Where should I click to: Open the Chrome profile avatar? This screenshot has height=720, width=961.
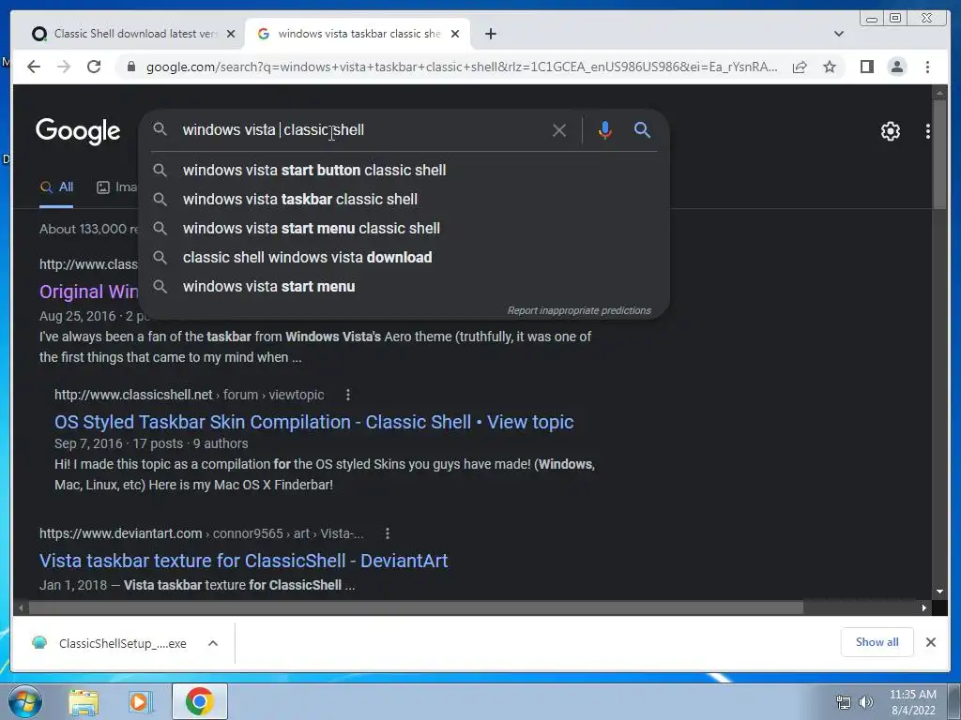[x=897, y=67]
